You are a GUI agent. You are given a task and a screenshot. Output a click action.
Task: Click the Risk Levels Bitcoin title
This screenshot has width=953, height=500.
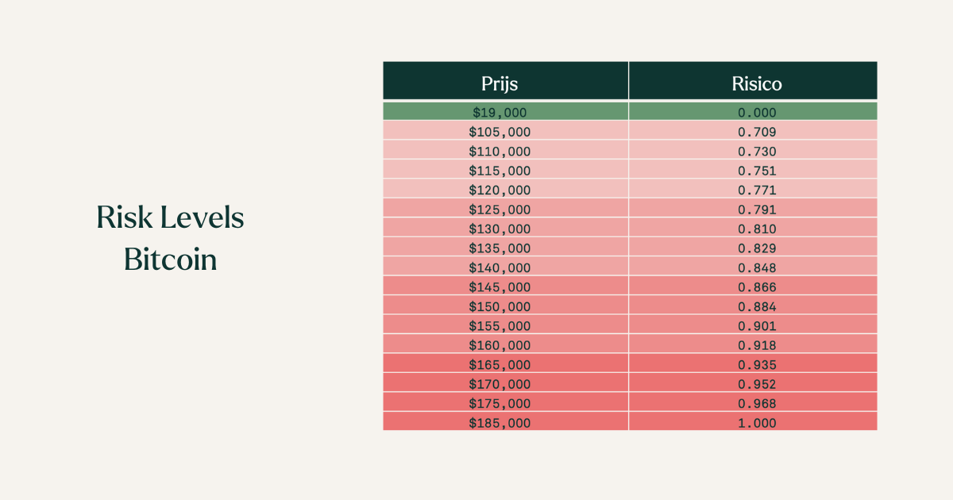[170, 238]
